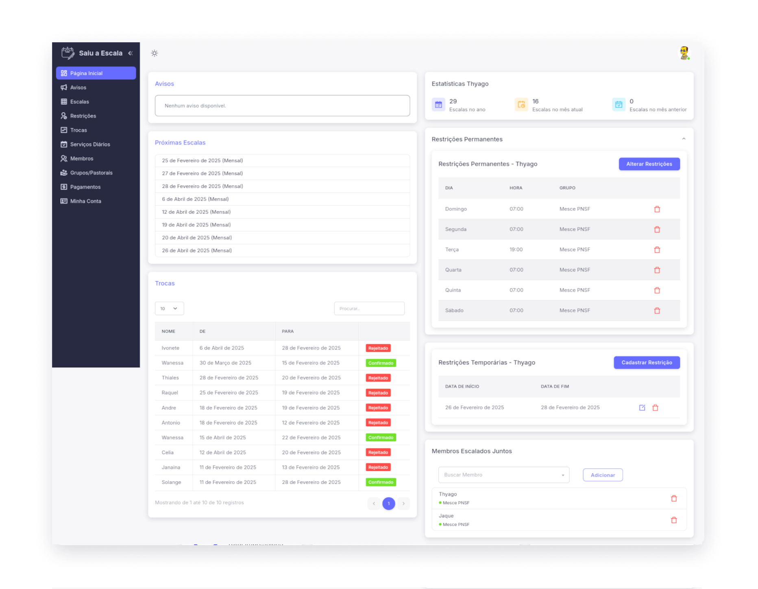Select the Escalas grid icon
Image resolution: width=758 pixels, height=589 pixels.
64,102
